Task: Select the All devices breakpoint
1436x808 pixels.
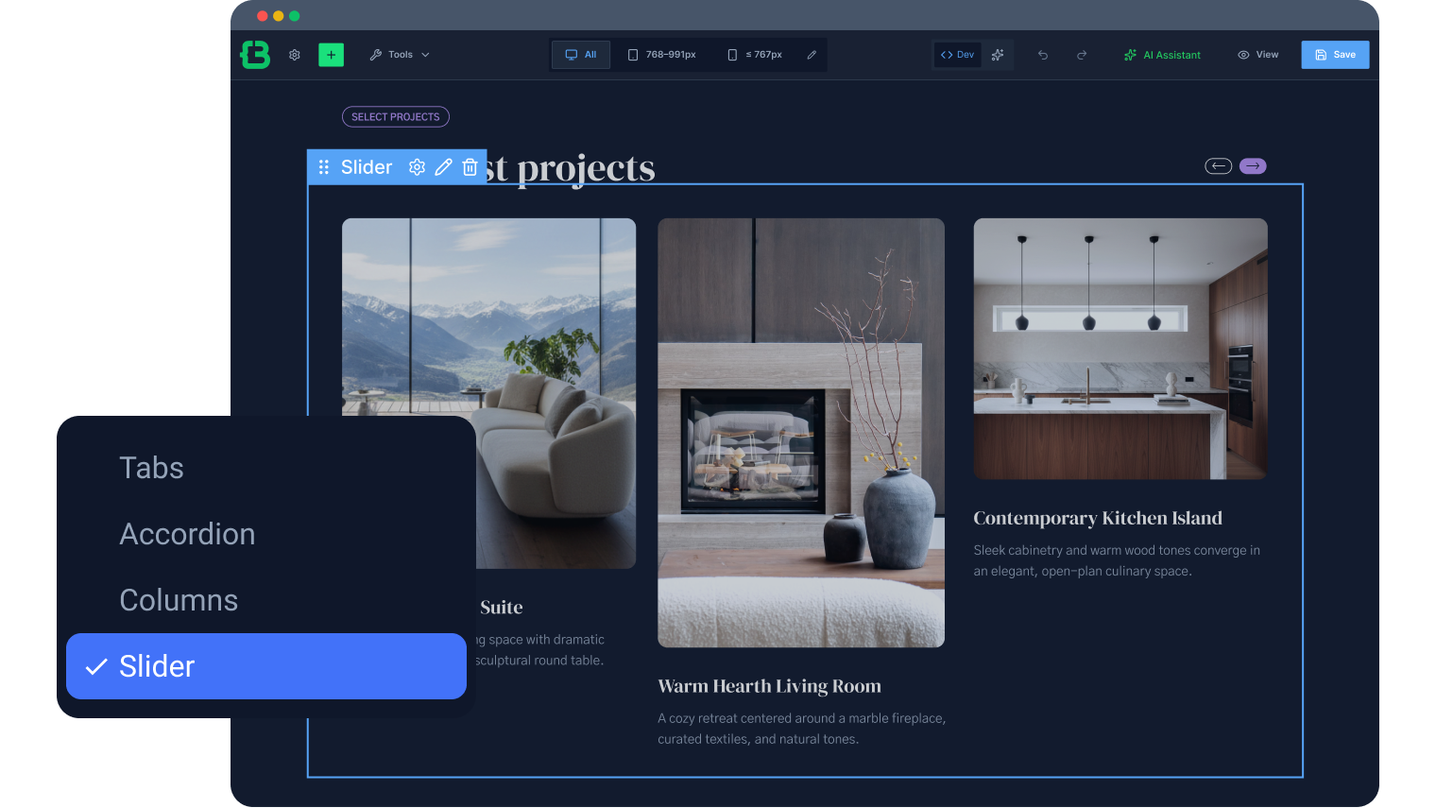Action: (581, 55)
